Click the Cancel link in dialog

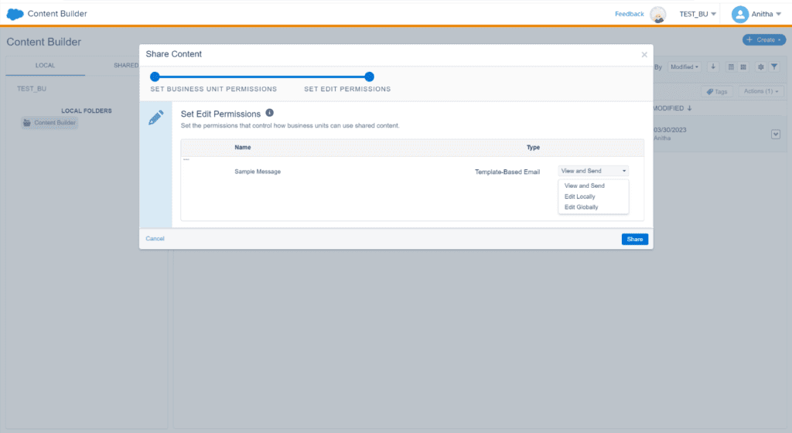(x=155, y=238)
